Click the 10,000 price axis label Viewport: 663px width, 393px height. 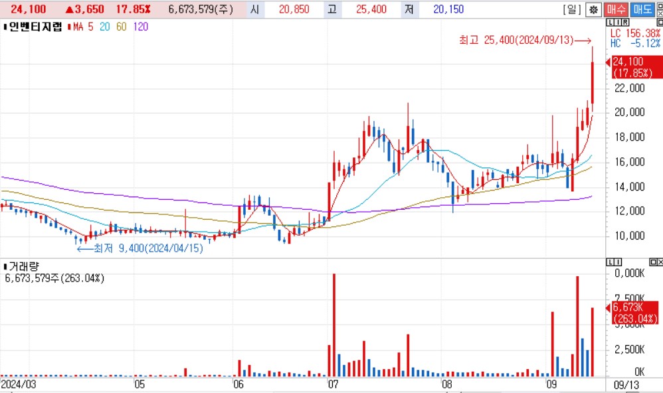point(630,236)
